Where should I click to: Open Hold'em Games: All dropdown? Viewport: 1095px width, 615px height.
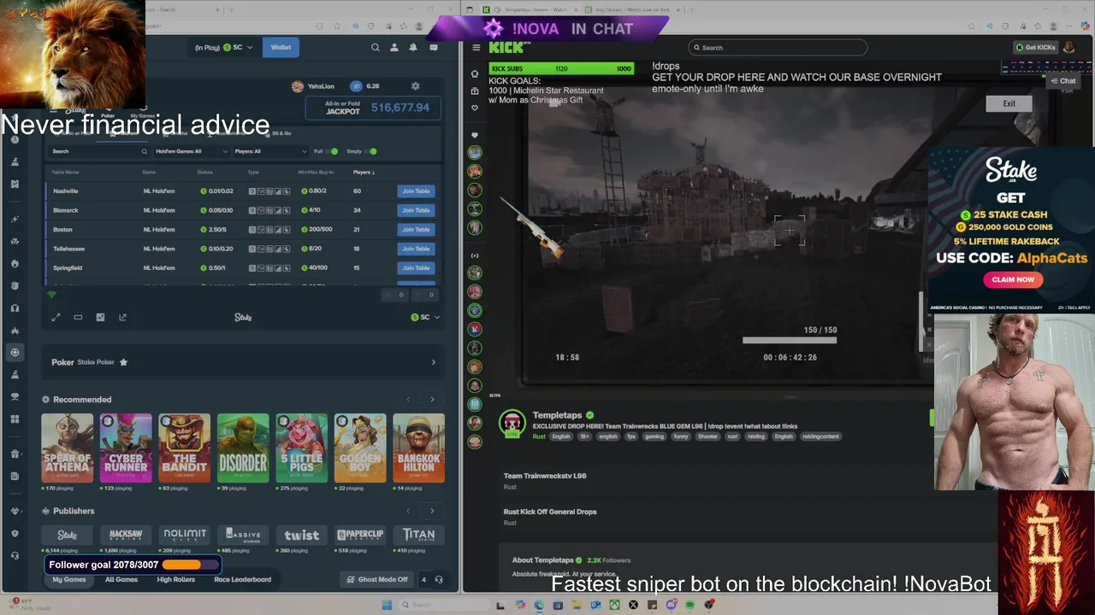click(192, 151)
